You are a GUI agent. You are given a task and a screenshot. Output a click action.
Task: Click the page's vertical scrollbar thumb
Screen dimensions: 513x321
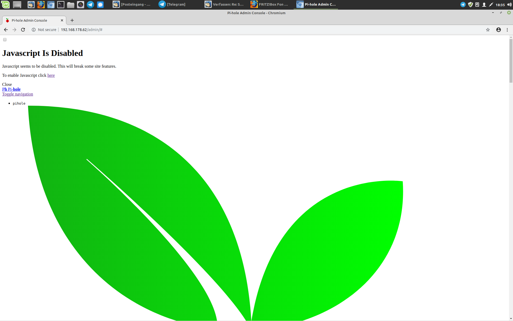[x=511, y=61]
